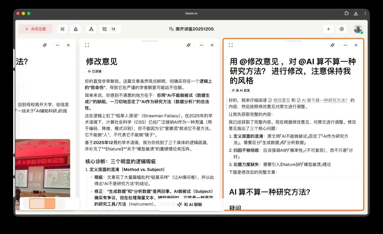Click AI sparkle icon on 修改意见 card
The width and height of the screenshot is (383, 234).
(189, 45)
